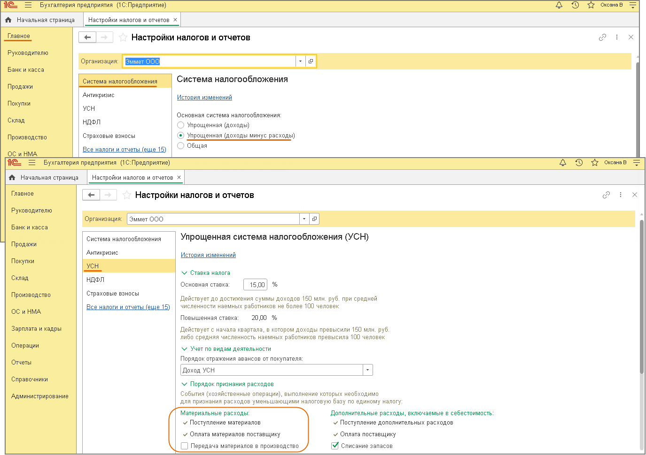
Task: Open notifications bell in bottom window
Action: pos(563,163)
